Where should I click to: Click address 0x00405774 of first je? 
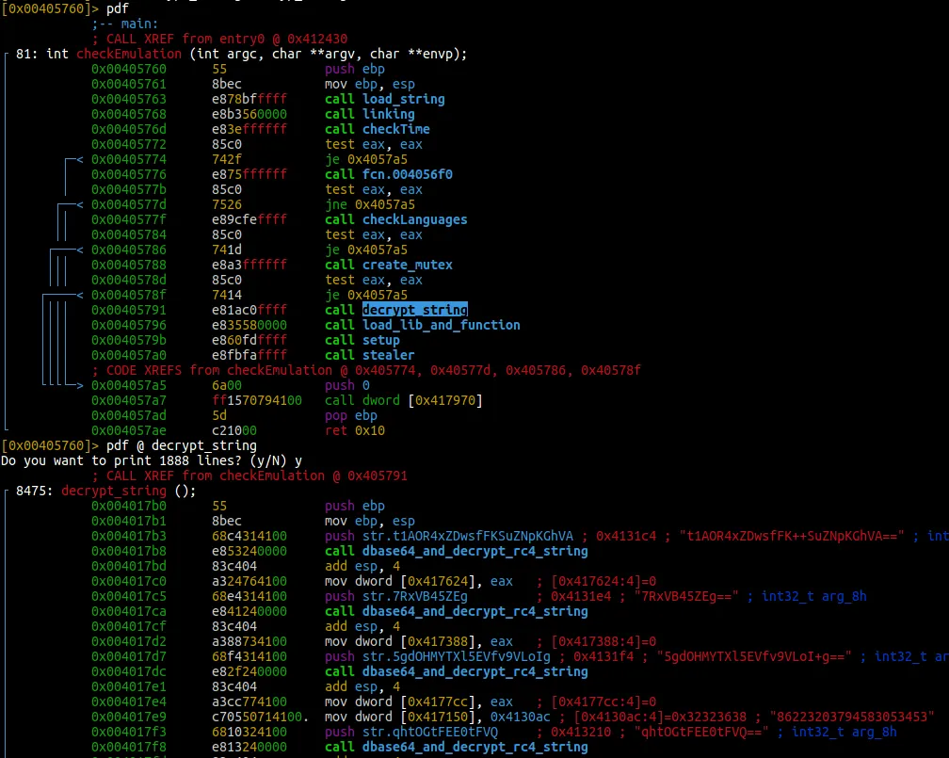129,159
